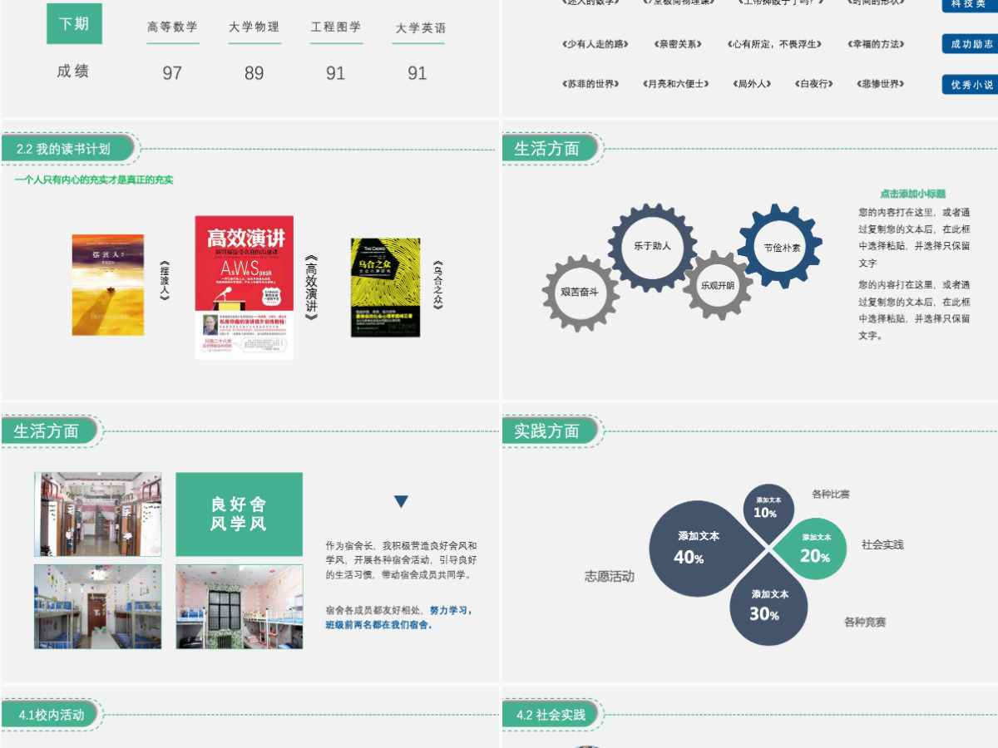This screenshot has height=748, width=998.
Task: Select the 乌合之众 book cover
Action: pyautogui.click(x=385, y=288)
